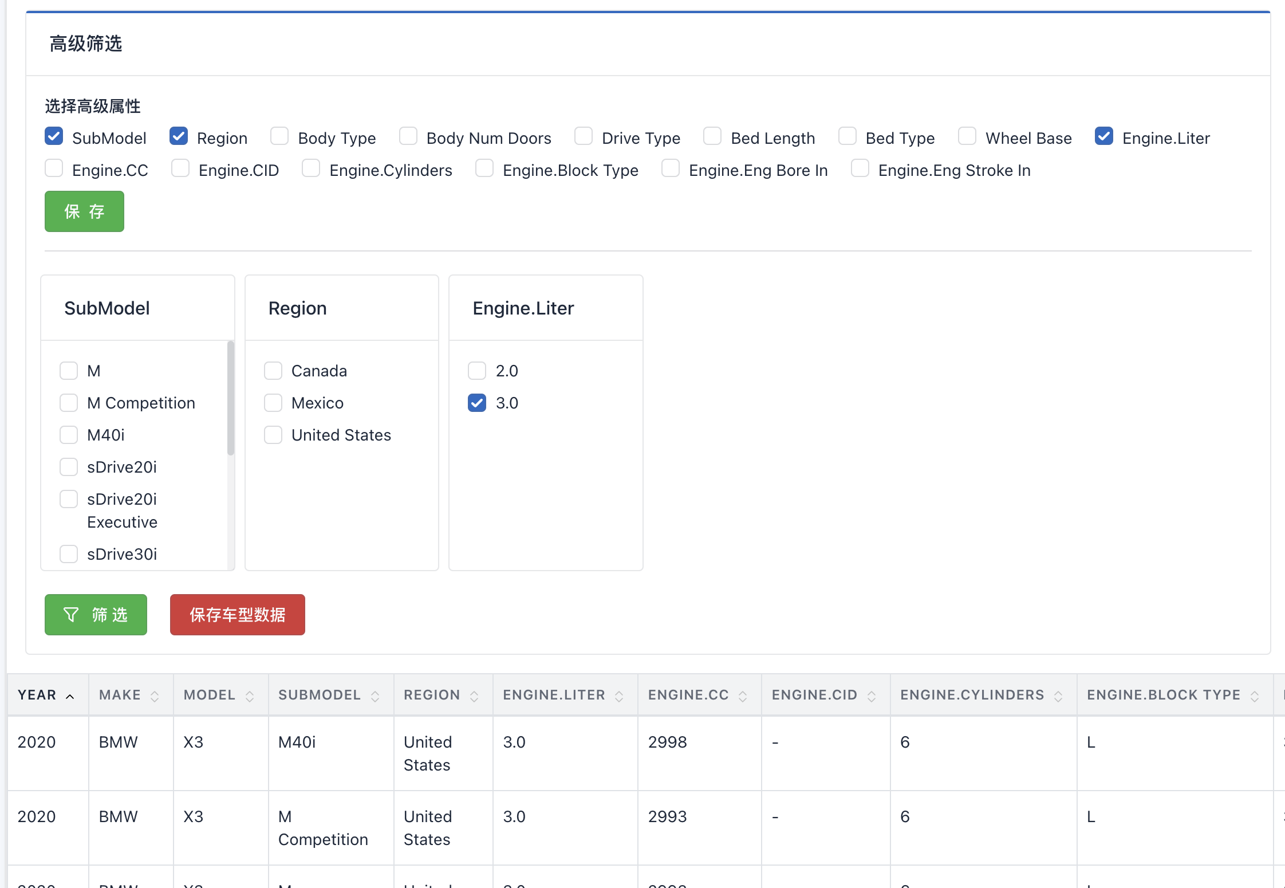Sort table by Make column arrows
The image size is (1285, 888).
155,696
